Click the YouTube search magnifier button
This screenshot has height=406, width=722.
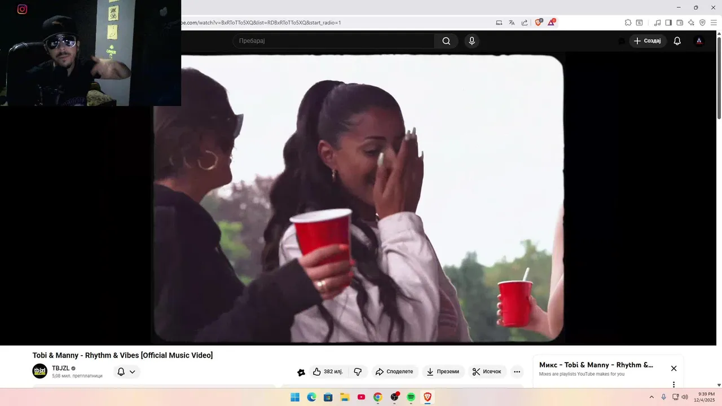point(446,41)
